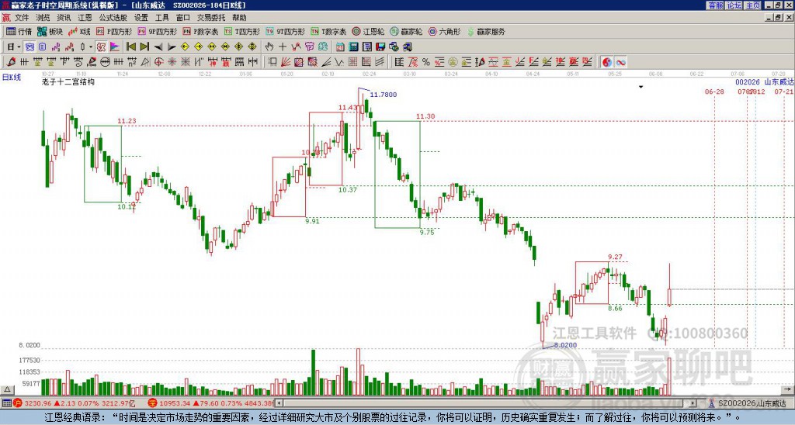
Task: Open the 江恩 menu
Action: pyautogui.click(x=85, y=18)
